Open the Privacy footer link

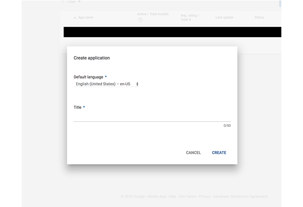click(x=205, y=197)
